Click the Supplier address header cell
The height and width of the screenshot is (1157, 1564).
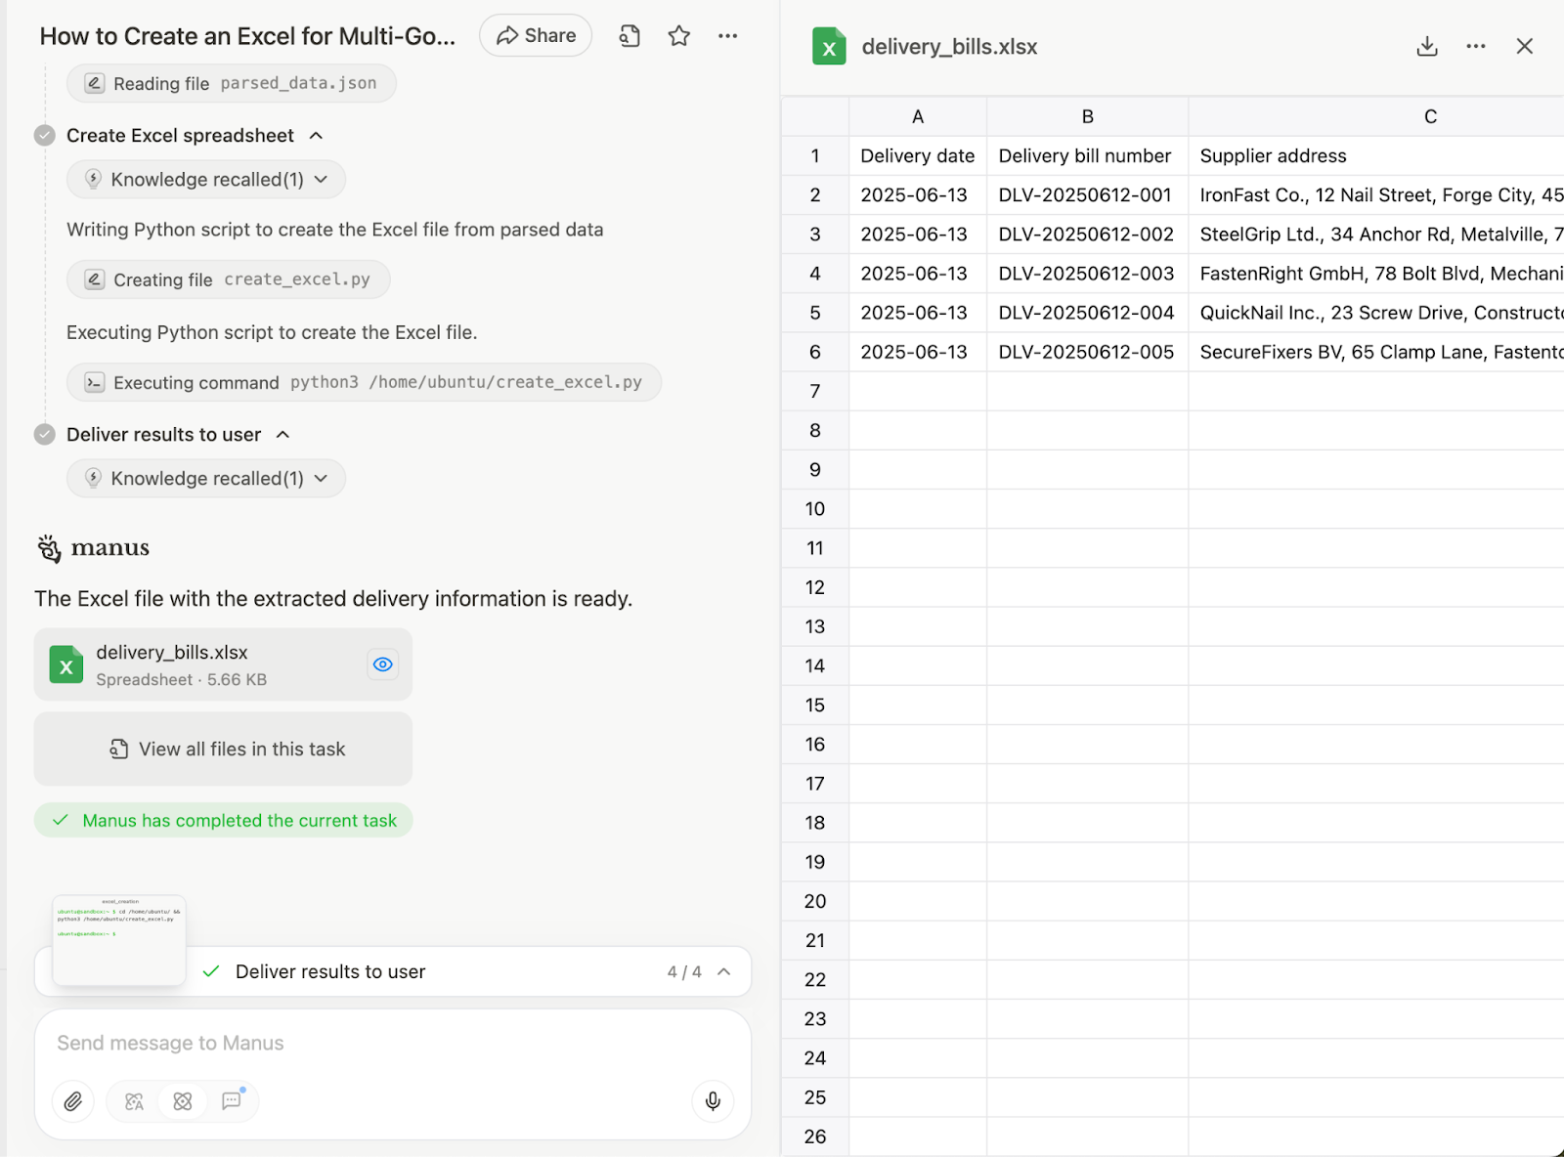click(1376, 155)
